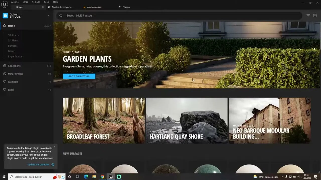Click Update via Launcher link
The height and width of the screenshot is (180, 321).
pyautogui.click(x=38, y=164)
